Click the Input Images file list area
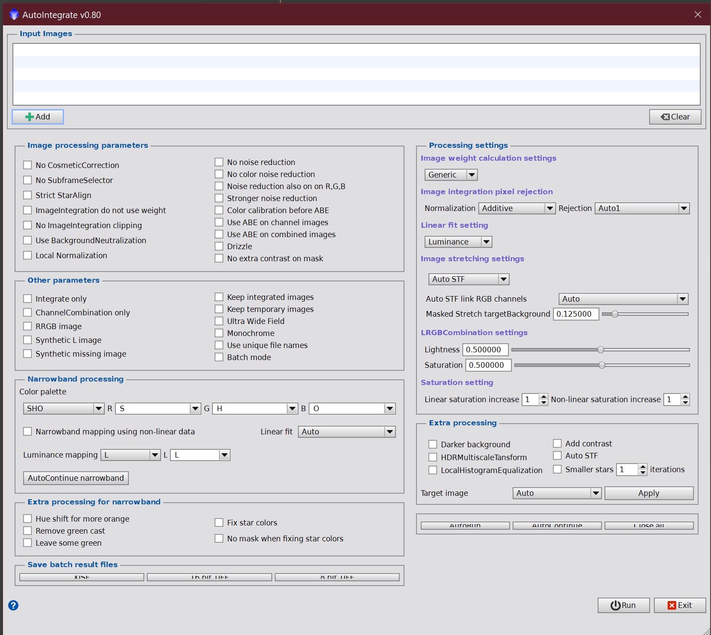Screen dimensions: 711x635 (x=356, y=74)
